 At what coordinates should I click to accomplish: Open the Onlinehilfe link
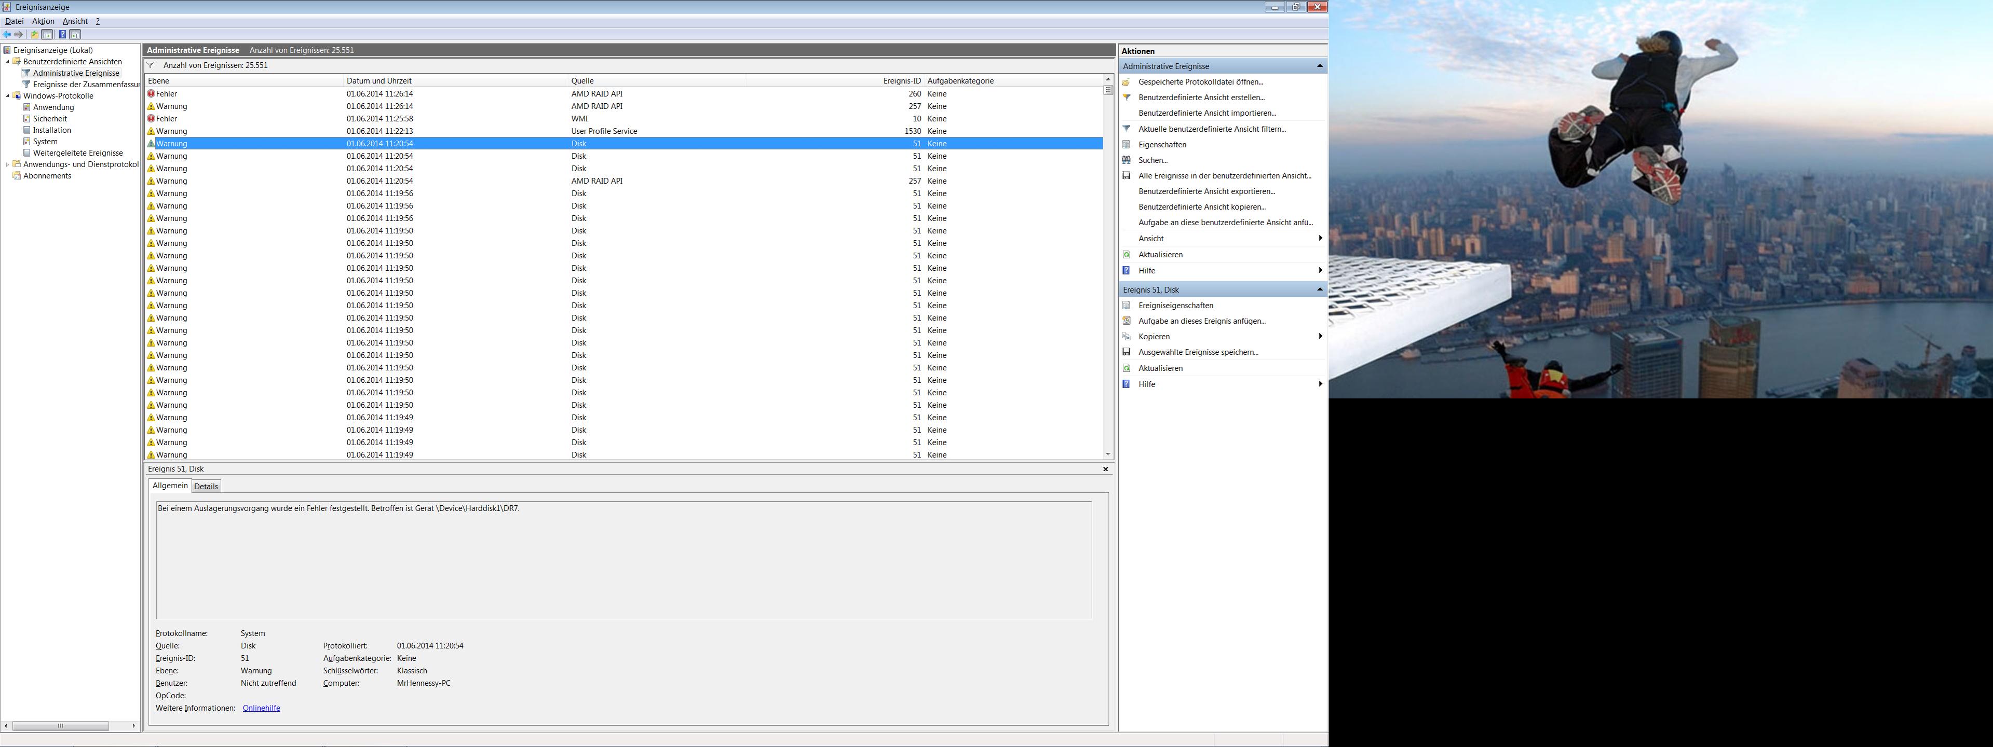coord(261,708)
